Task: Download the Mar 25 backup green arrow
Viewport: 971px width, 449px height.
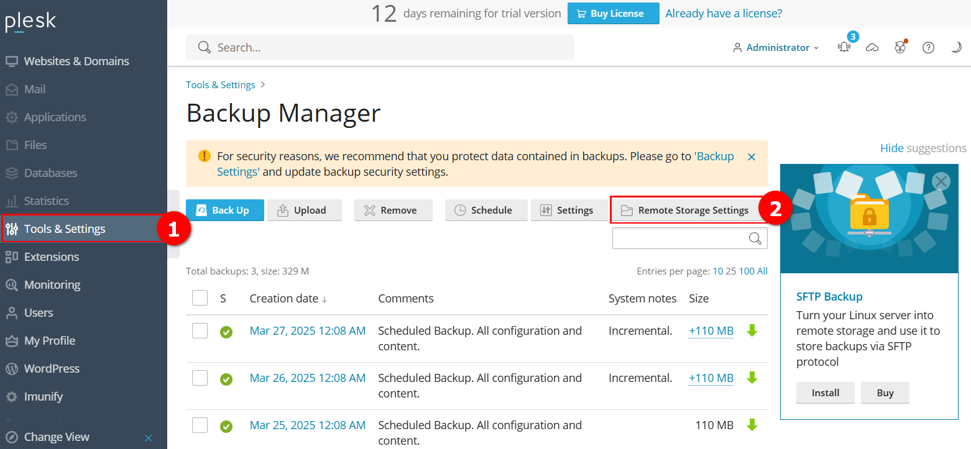Action: [752, 425]
